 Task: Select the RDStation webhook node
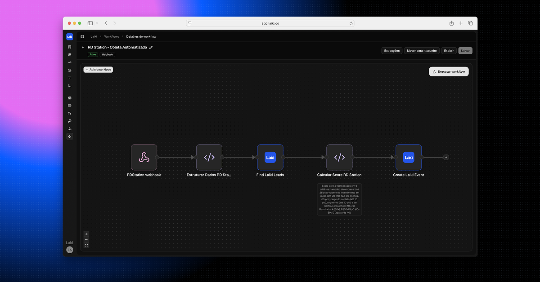(144, 157)
